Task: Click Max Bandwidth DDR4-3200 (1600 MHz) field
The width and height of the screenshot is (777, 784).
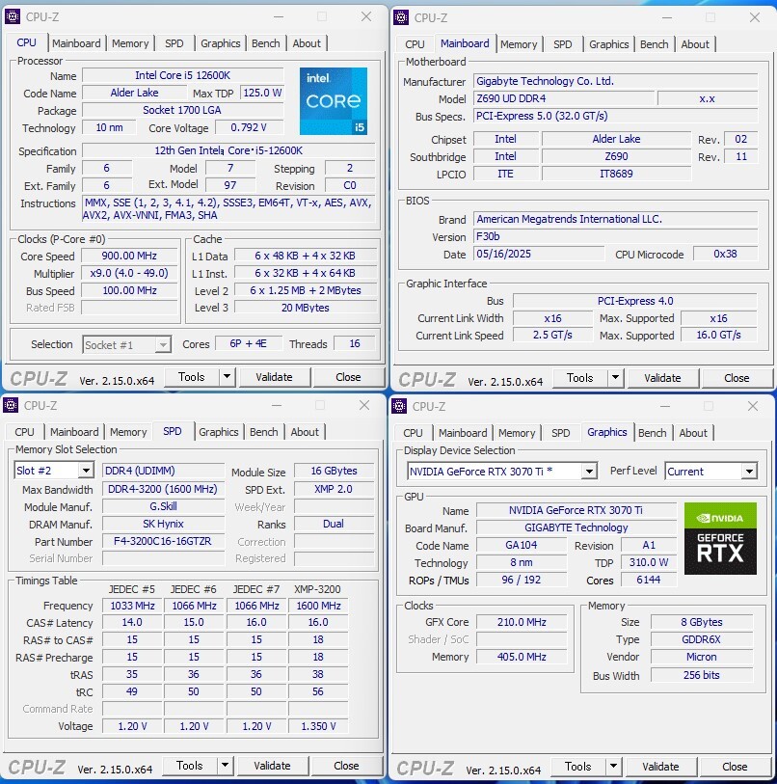Action: [163, 489]
